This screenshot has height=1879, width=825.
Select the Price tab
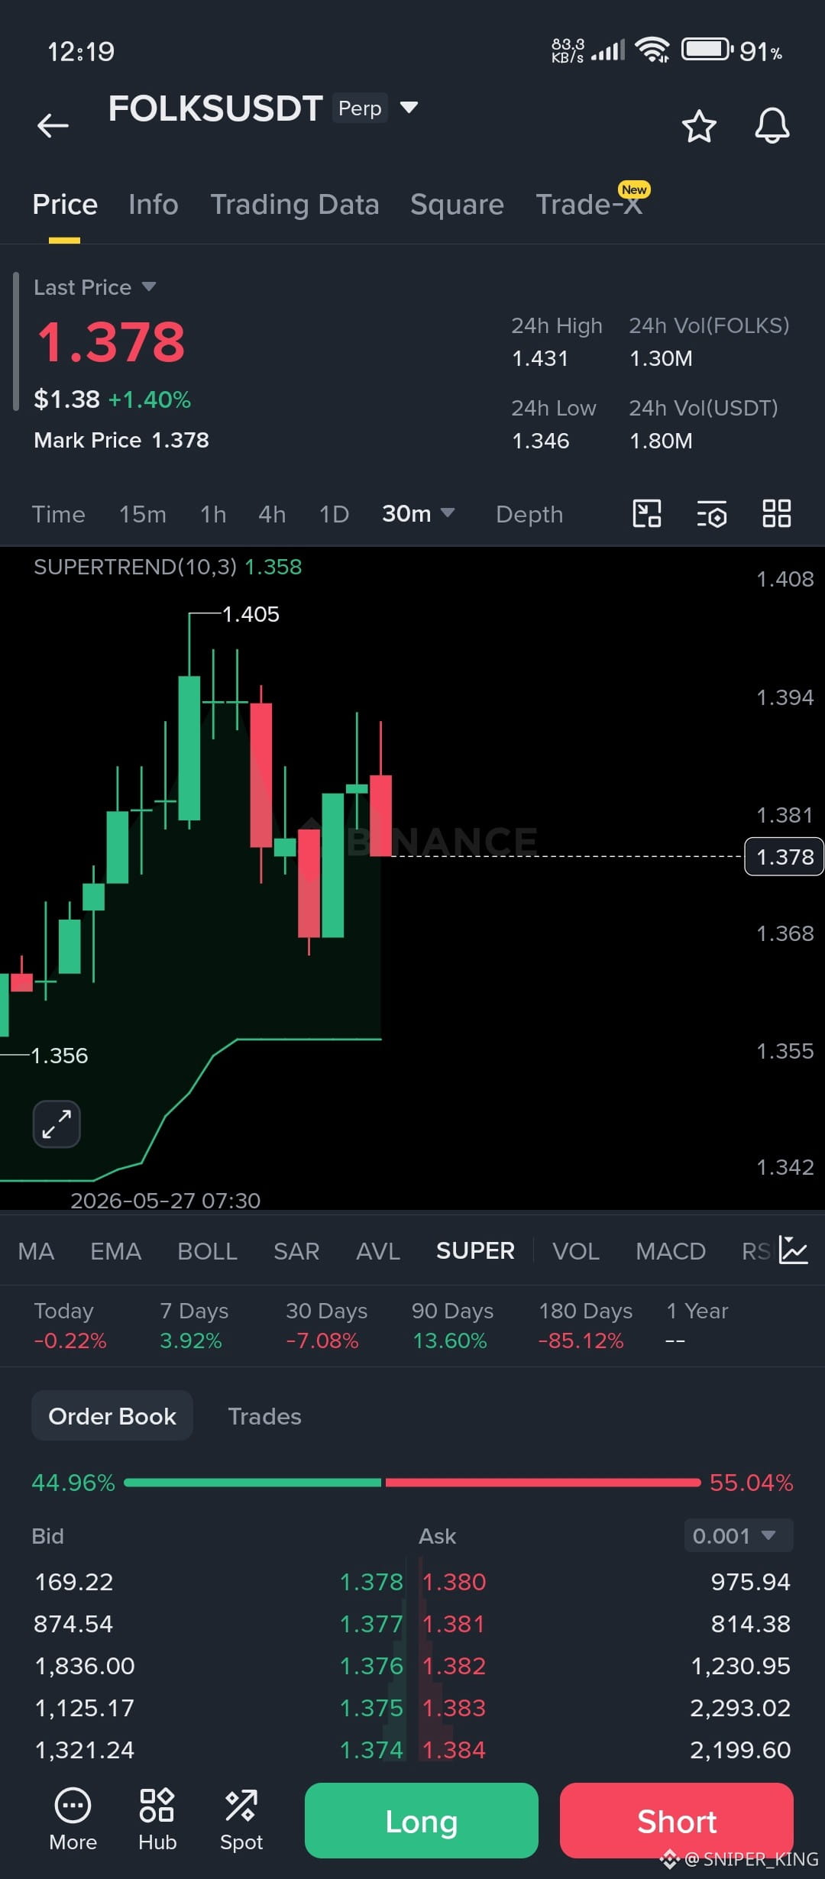pos(65,205)
